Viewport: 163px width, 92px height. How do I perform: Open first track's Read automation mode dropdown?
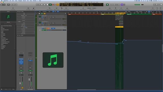click(44, 19)
